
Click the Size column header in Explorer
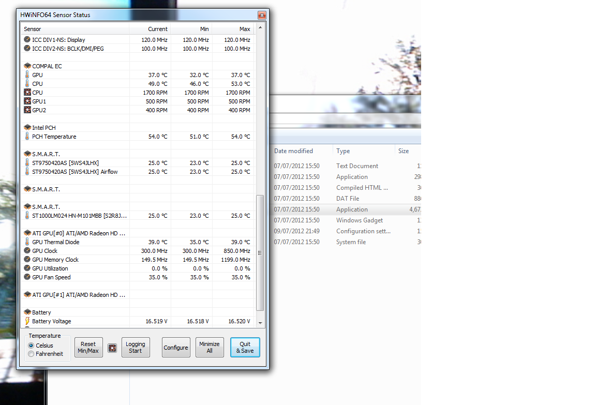[x=408, y=151]
